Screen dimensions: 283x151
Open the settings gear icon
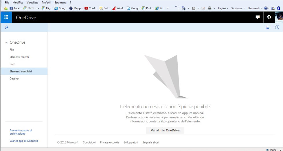tap(269, 17)
